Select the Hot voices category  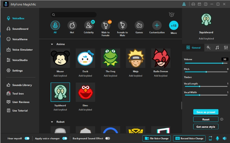point(72,25)
